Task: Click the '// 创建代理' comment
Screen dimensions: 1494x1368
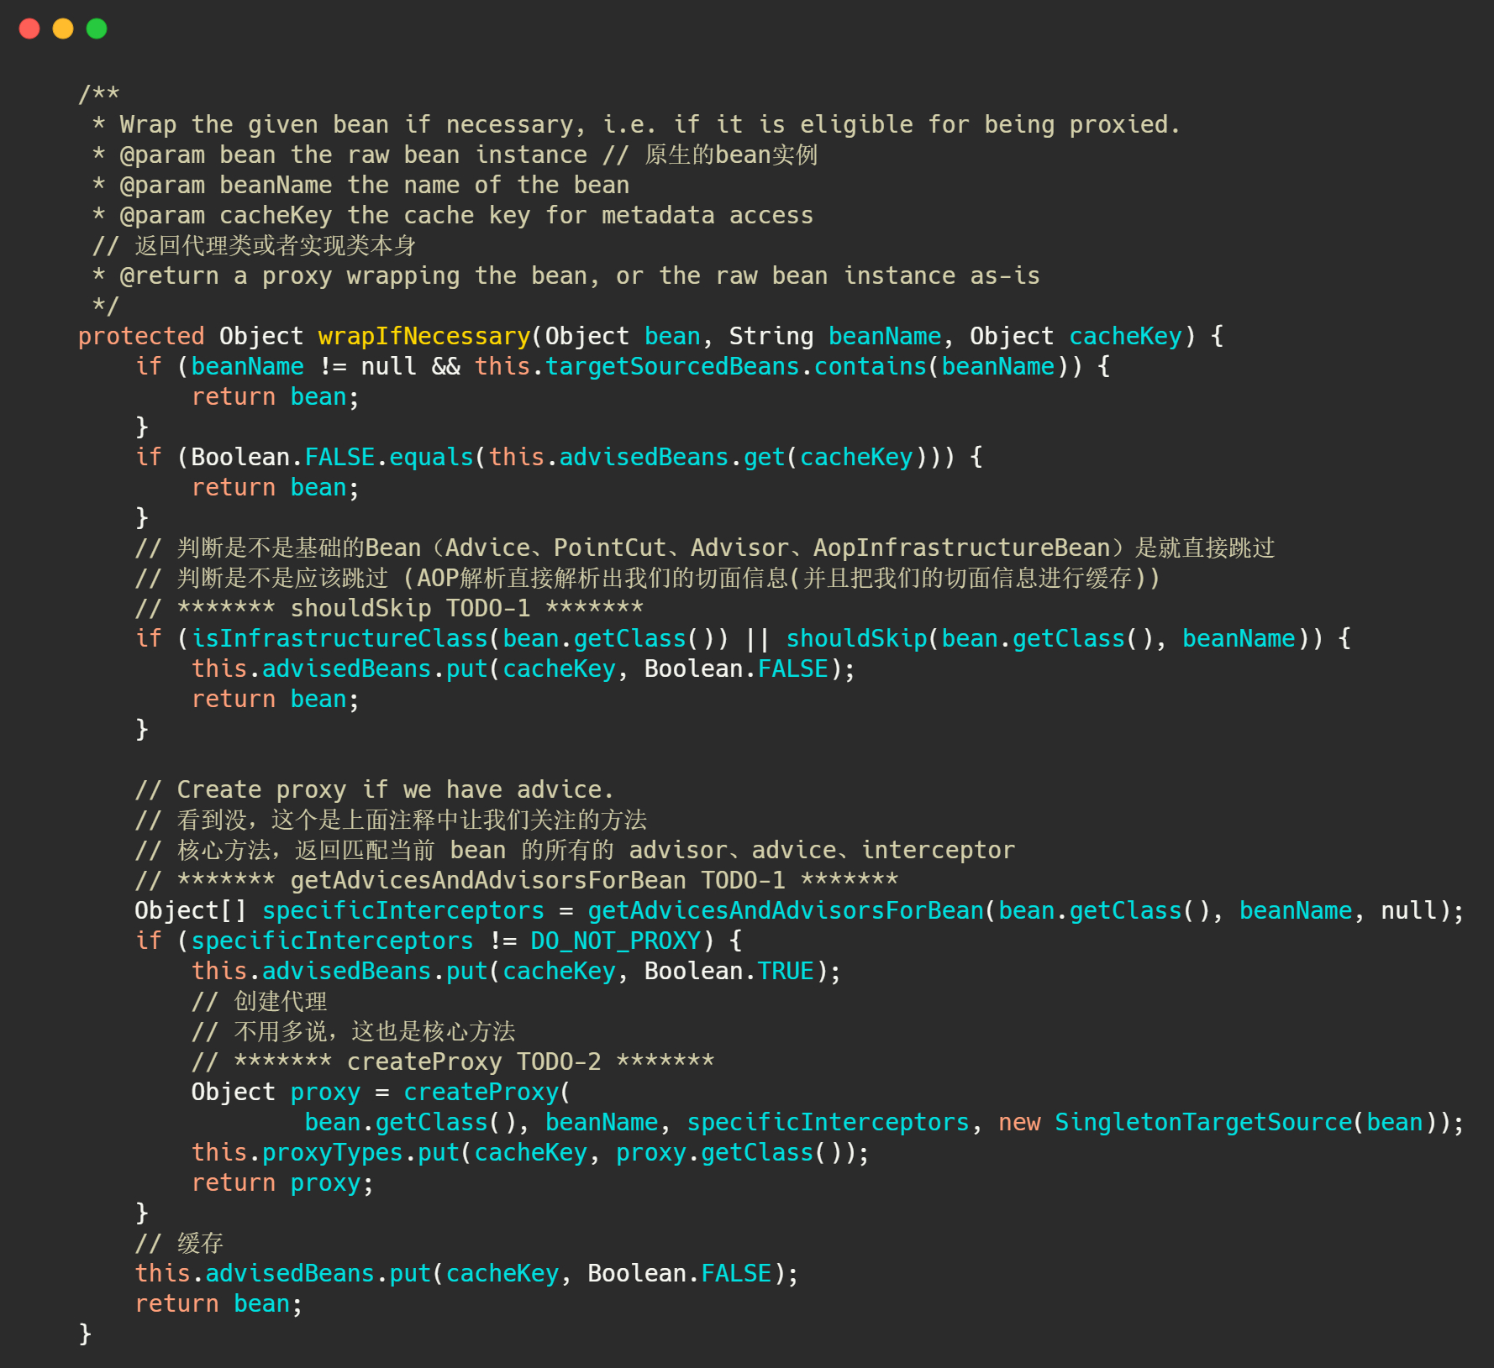Action: coord(259,1001)
